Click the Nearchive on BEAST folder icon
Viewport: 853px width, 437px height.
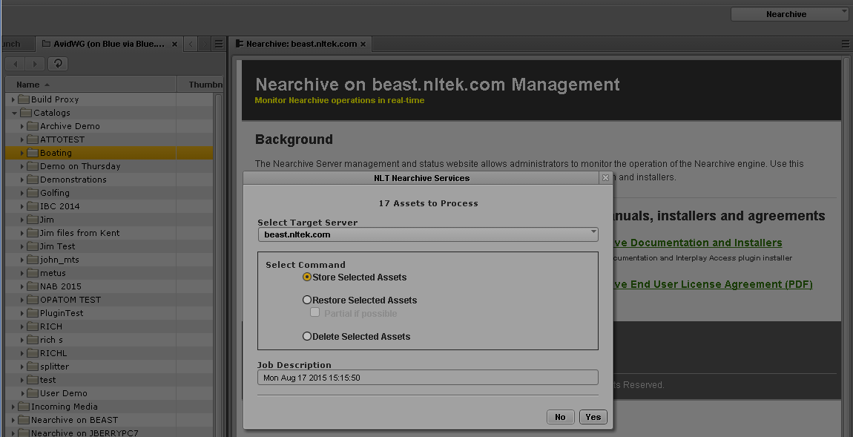pyautogui.click(x=24, y=420)
